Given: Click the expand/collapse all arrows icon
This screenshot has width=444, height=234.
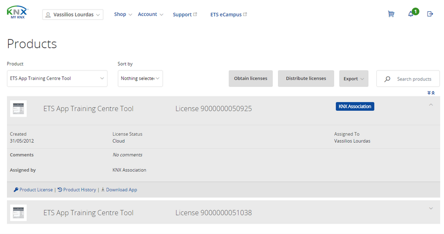Looking at the screenshot, I should pyautogui.click(x=431, y=93).
